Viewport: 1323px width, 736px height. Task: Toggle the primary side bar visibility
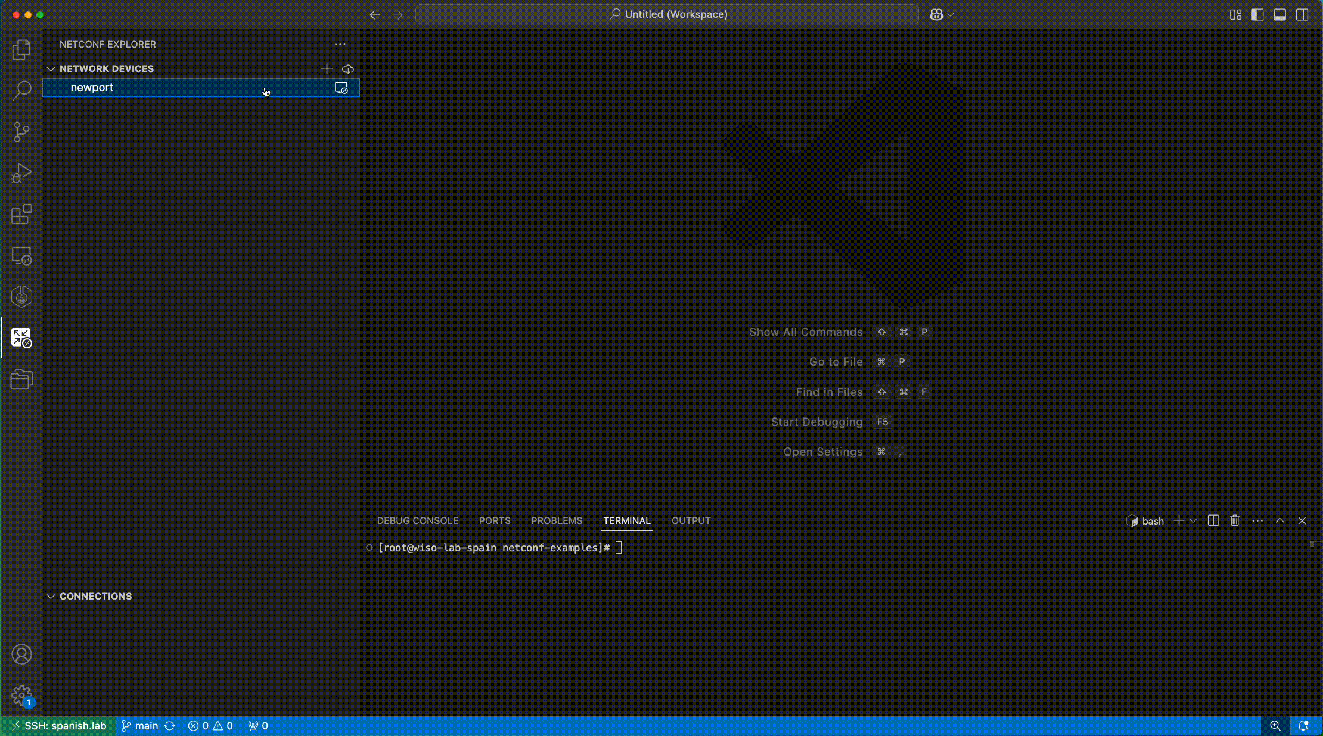[x=1257, y=15]
